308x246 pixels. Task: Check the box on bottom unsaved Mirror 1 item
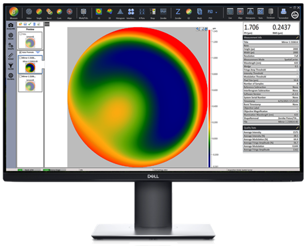tap(20, 76)
